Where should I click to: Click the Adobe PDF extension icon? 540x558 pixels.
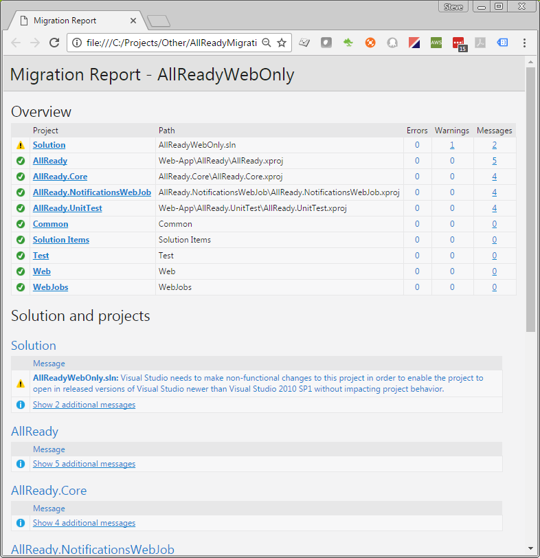(x=481, y=43)
